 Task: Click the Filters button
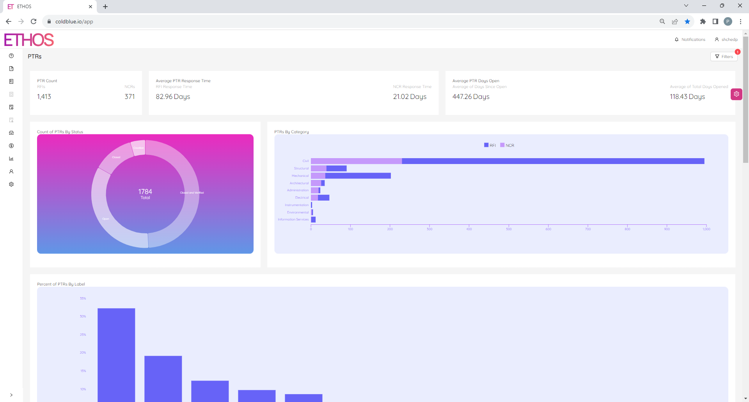(x=724, y=56)
